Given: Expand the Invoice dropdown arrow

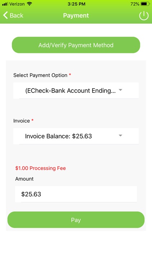Looking at the screenshot, I should (120, 135).
